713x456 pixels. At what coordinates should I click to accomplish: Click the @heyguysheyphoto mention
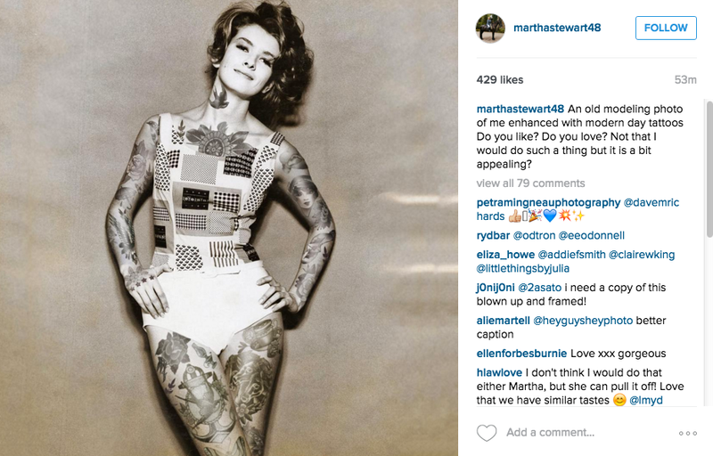click(583, 321)
